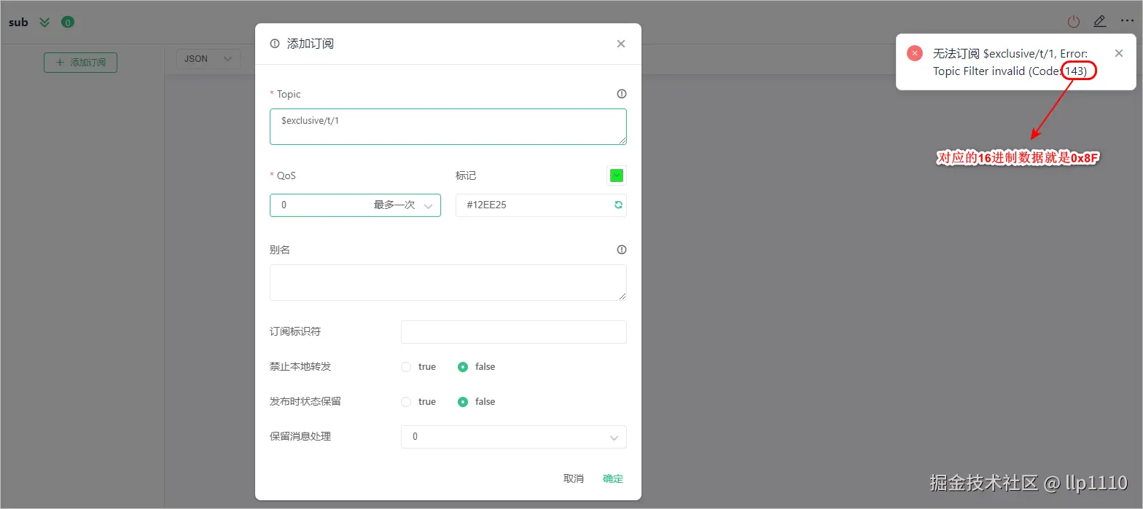Viewport: 1143px width, 509px height.
Task: Click the red error icon in notification
Action: point(915,53)
